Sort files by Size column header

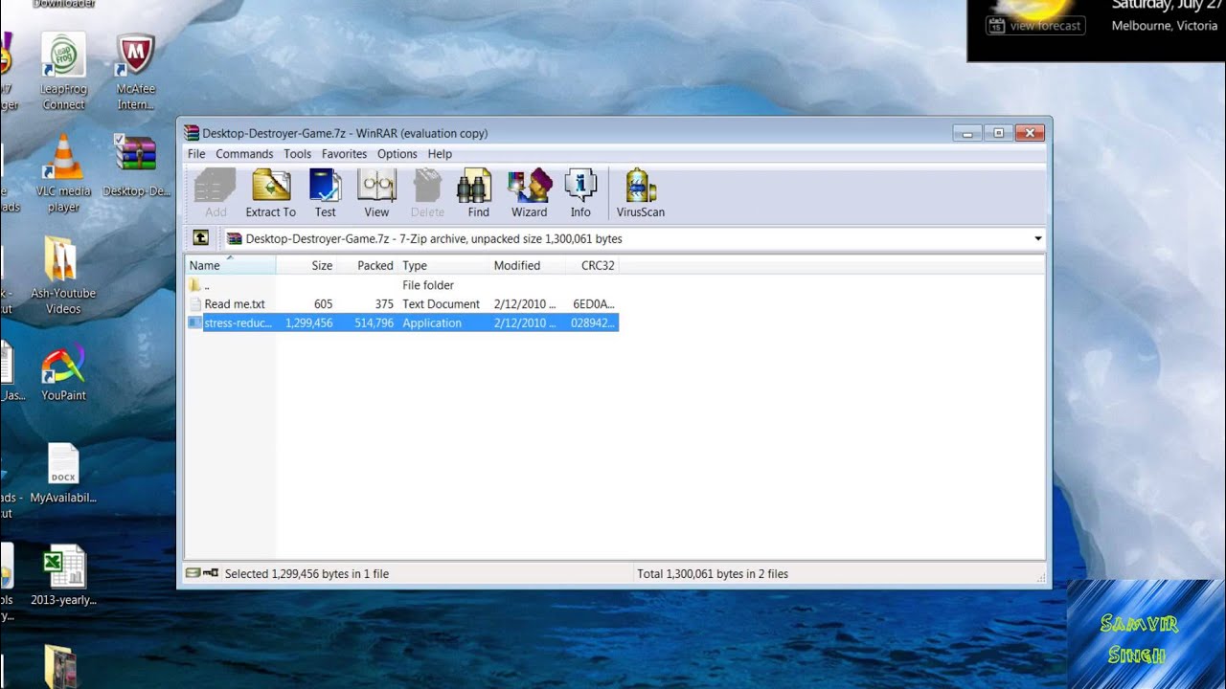coord(322,266)
